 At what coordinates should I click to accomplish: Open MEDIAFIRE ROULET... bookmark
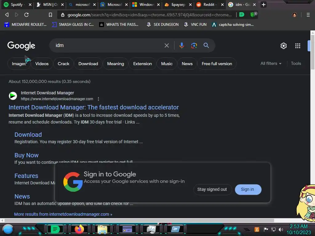pos(26,25)
